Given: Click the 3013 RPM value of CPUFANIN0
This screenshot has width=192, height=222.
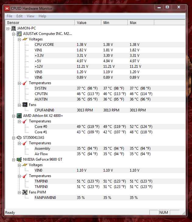Looking at the screenshot, I should point(85,110).
